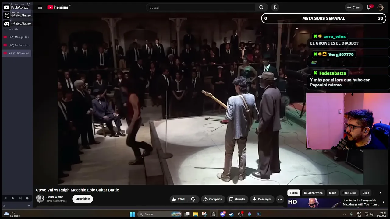Open Snipping Tool from the taskbar

204,214
